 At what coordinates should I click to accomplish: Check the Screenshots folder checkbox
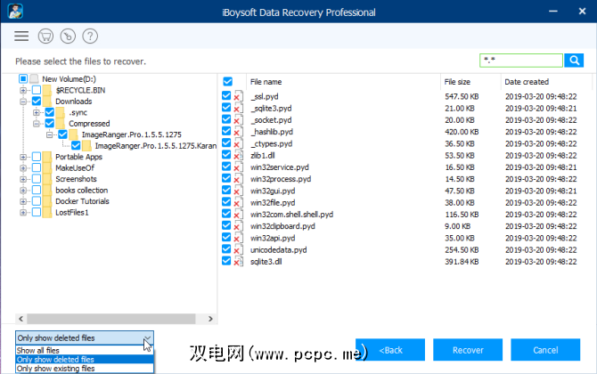tap(37, 179)
